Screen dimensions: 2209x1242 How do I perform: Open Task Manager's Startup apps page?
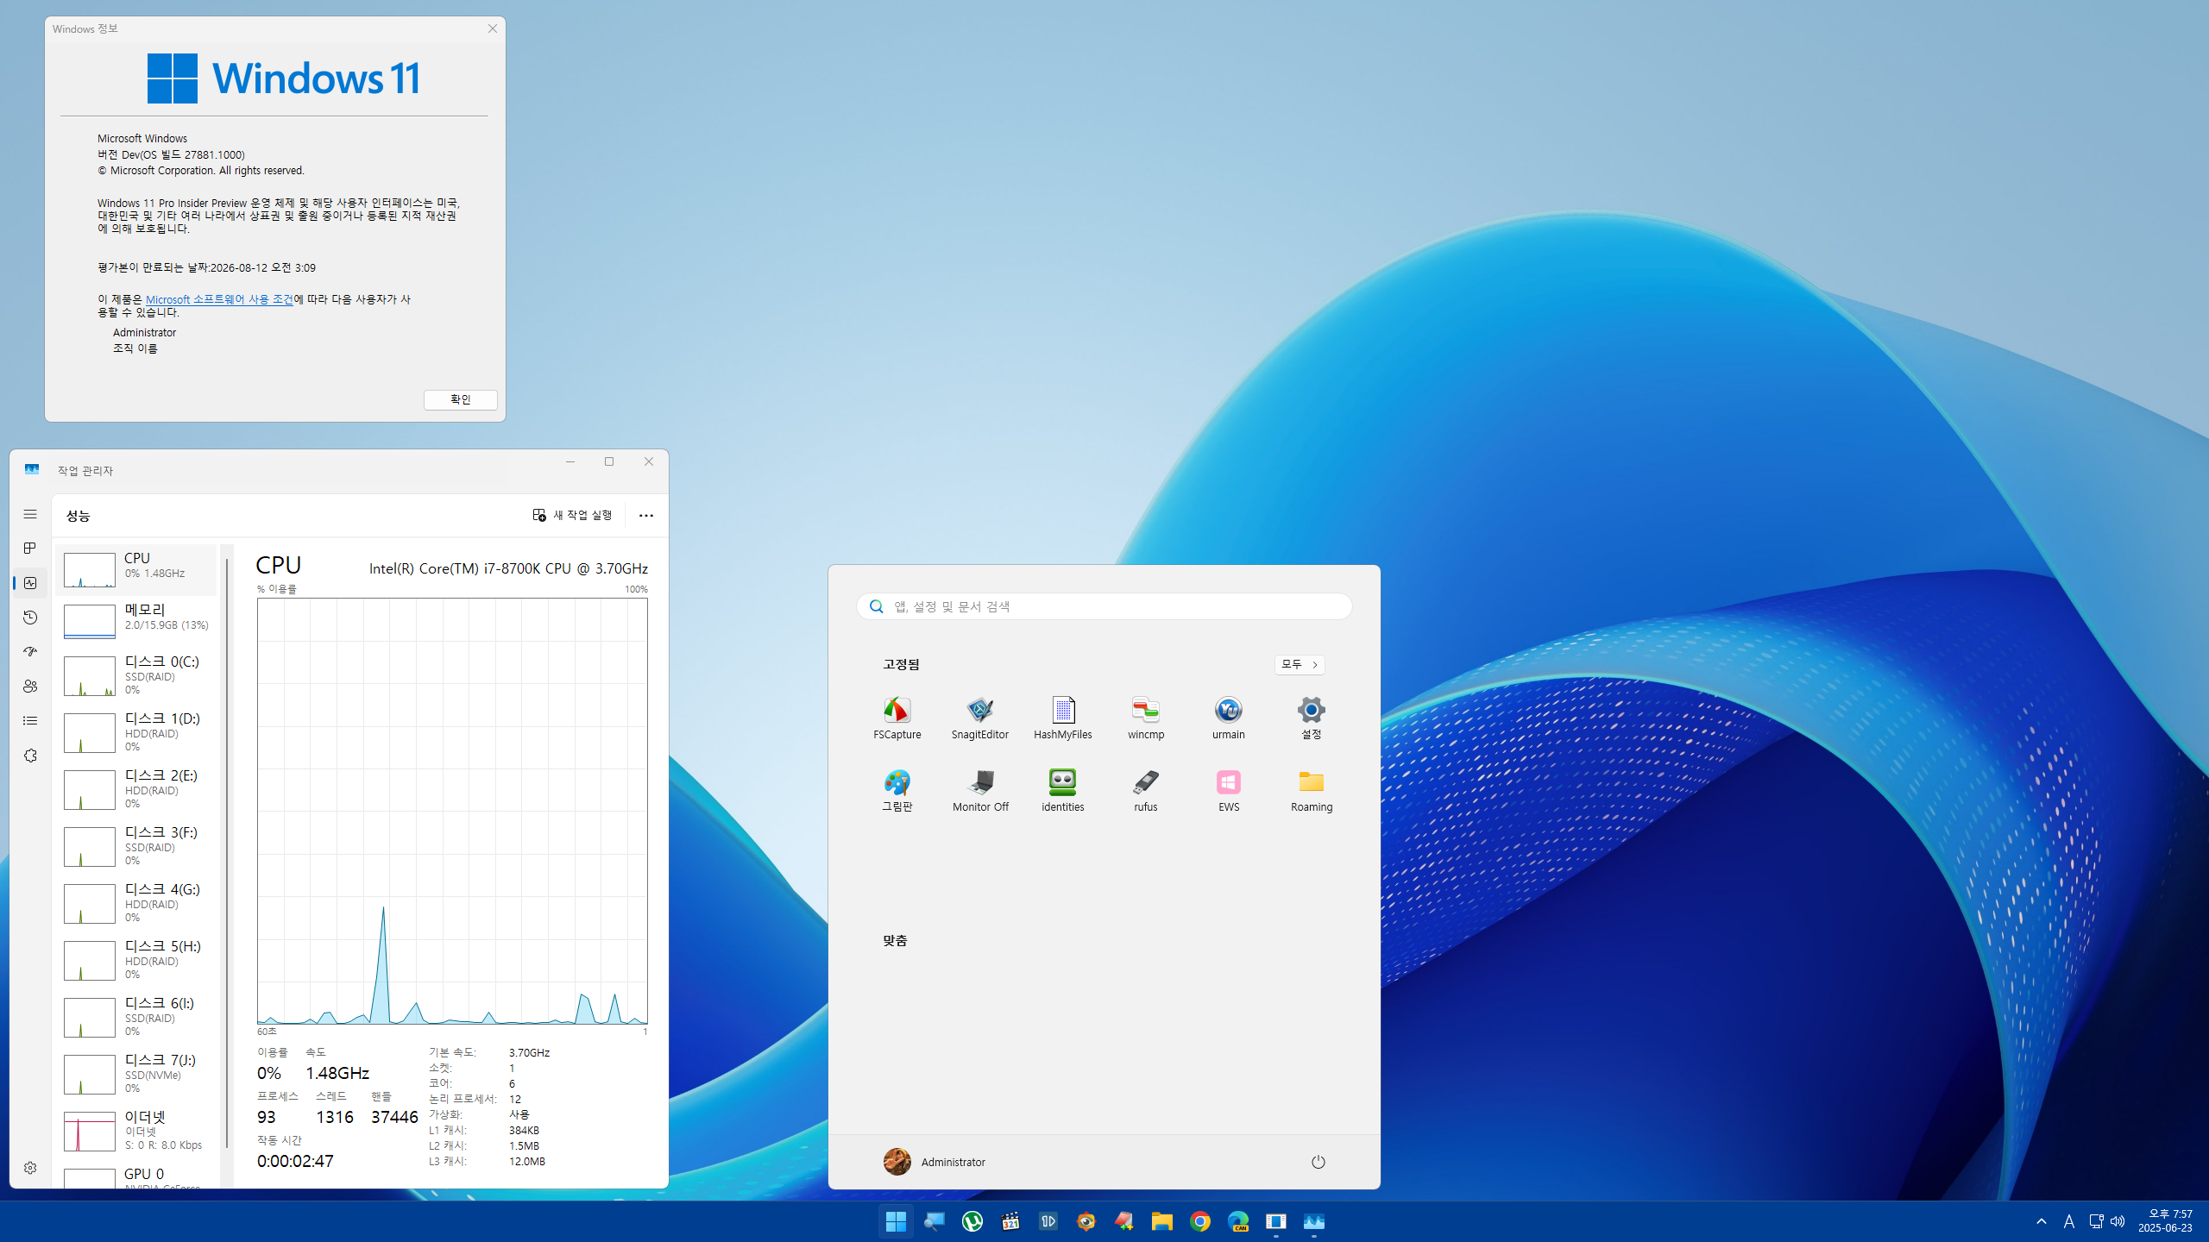click(x=30, y=652)
